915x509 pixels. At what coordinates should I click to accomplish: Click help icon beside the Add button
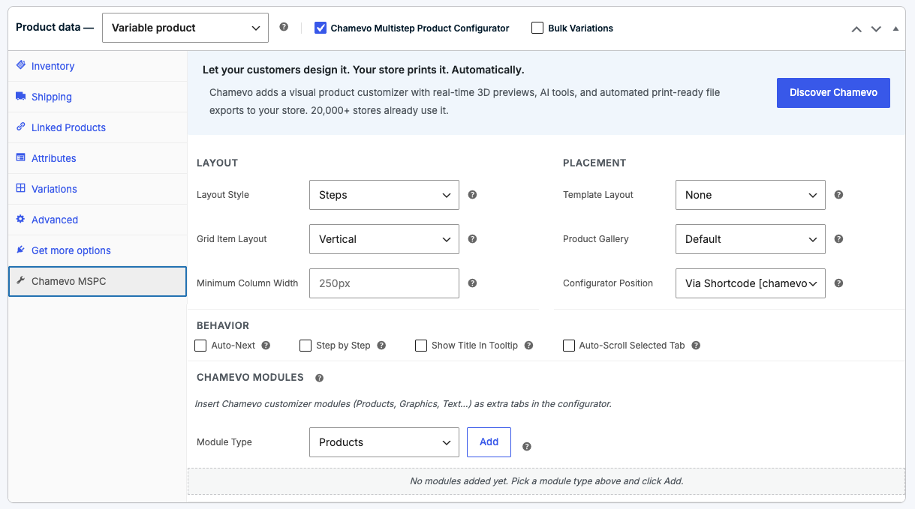coord(527,447)
